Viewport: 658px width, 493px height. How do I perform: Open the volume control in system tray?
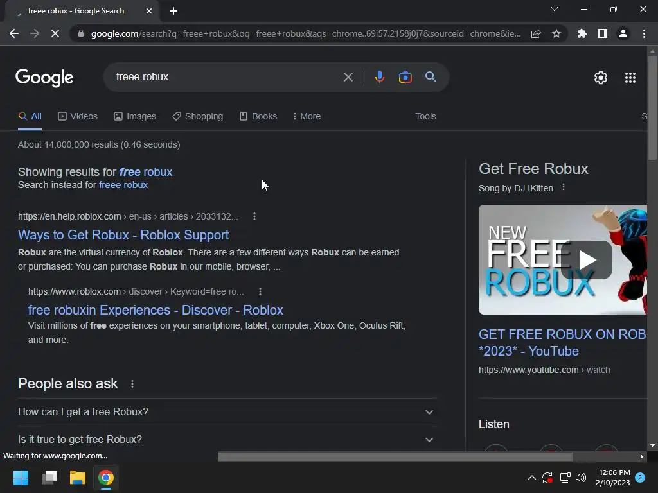pos(581,478)
